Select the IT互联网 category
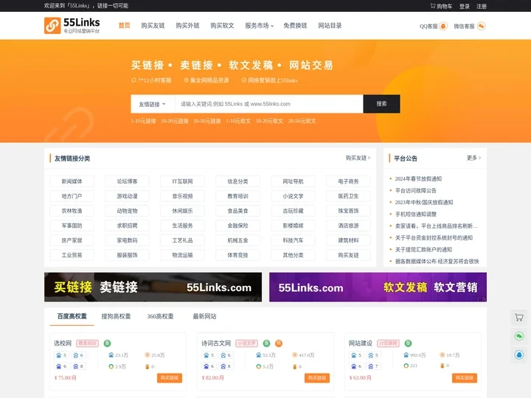The width and height of the screenshot is (531, 398). tap(182, 181)
